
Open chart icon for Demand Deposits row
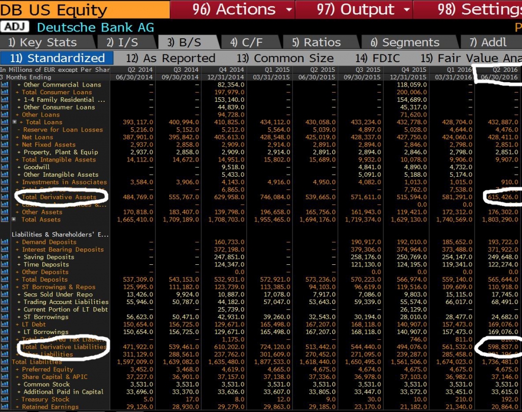tap(5, 242)
